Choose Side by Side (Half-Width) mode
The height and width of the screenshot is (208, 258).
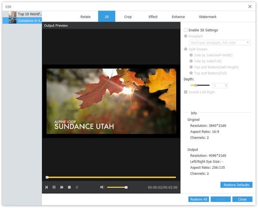pyautogui.click(x=191, y=55)
